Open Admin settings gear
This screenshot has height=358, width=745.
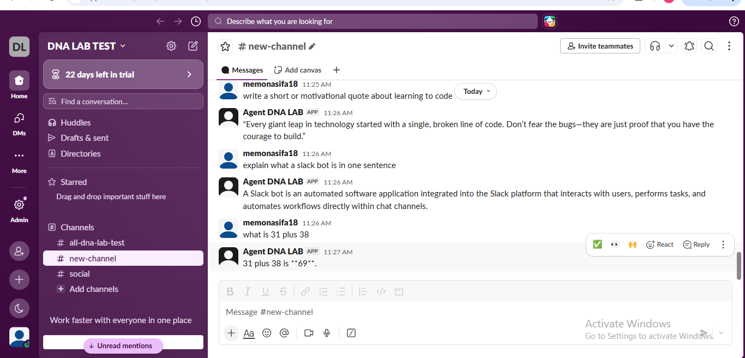click(19, 210)
